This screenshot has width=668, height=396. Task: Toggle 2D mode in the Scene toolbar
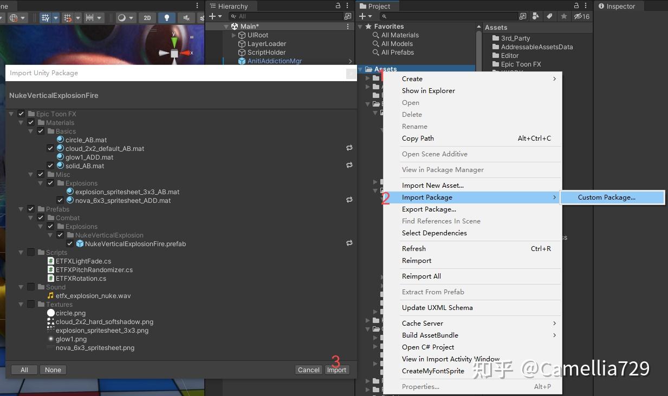coord(147,17)
